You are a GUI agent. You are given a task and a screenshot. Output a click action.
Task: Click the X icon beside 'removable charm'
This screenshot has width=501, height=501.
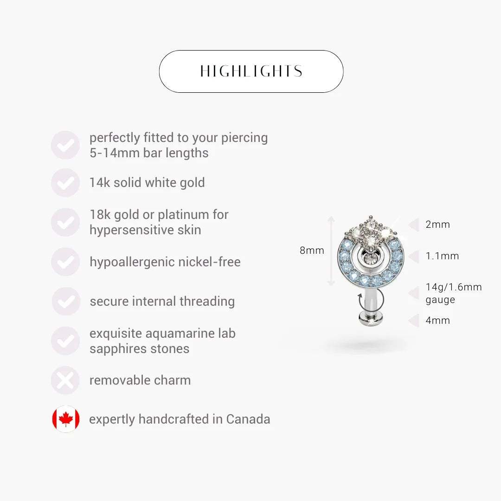click(65, 380)
